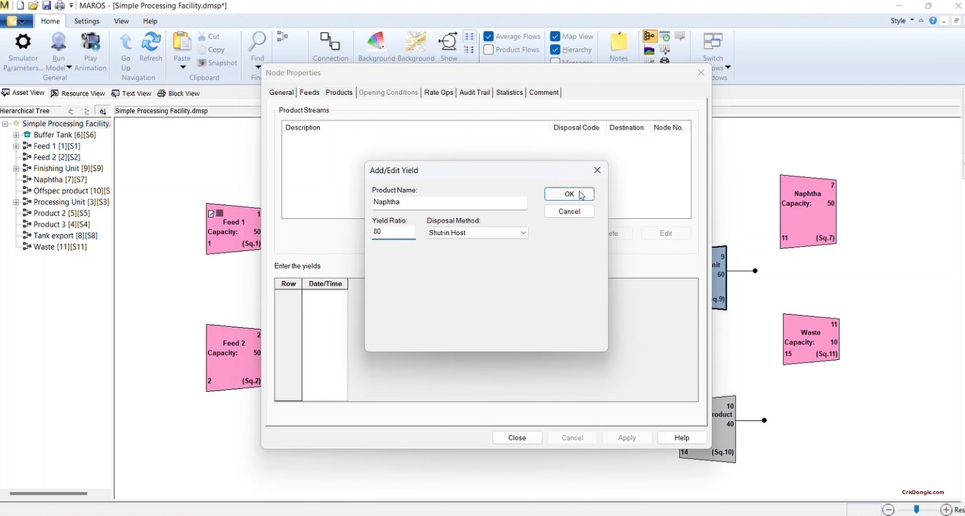965x516 pixels.
Task: Open the Disposal Method dropdown
Action: tap(477, 233)
